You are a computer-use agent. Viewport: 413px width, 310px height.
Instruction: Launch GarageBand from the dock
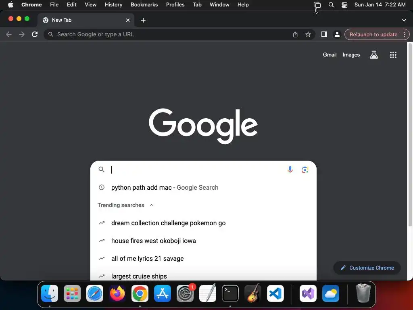click(252, 293)
